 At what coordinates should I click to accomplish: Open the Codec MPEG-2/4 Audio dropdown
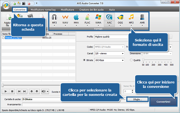pos(109,46)
